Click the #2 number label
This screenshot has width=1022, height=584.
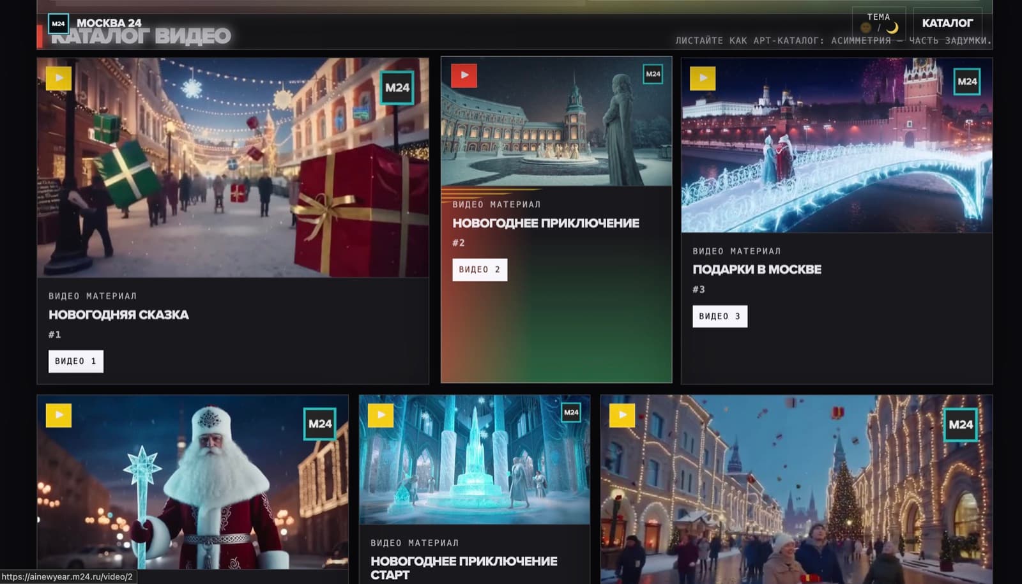point(459,243)
